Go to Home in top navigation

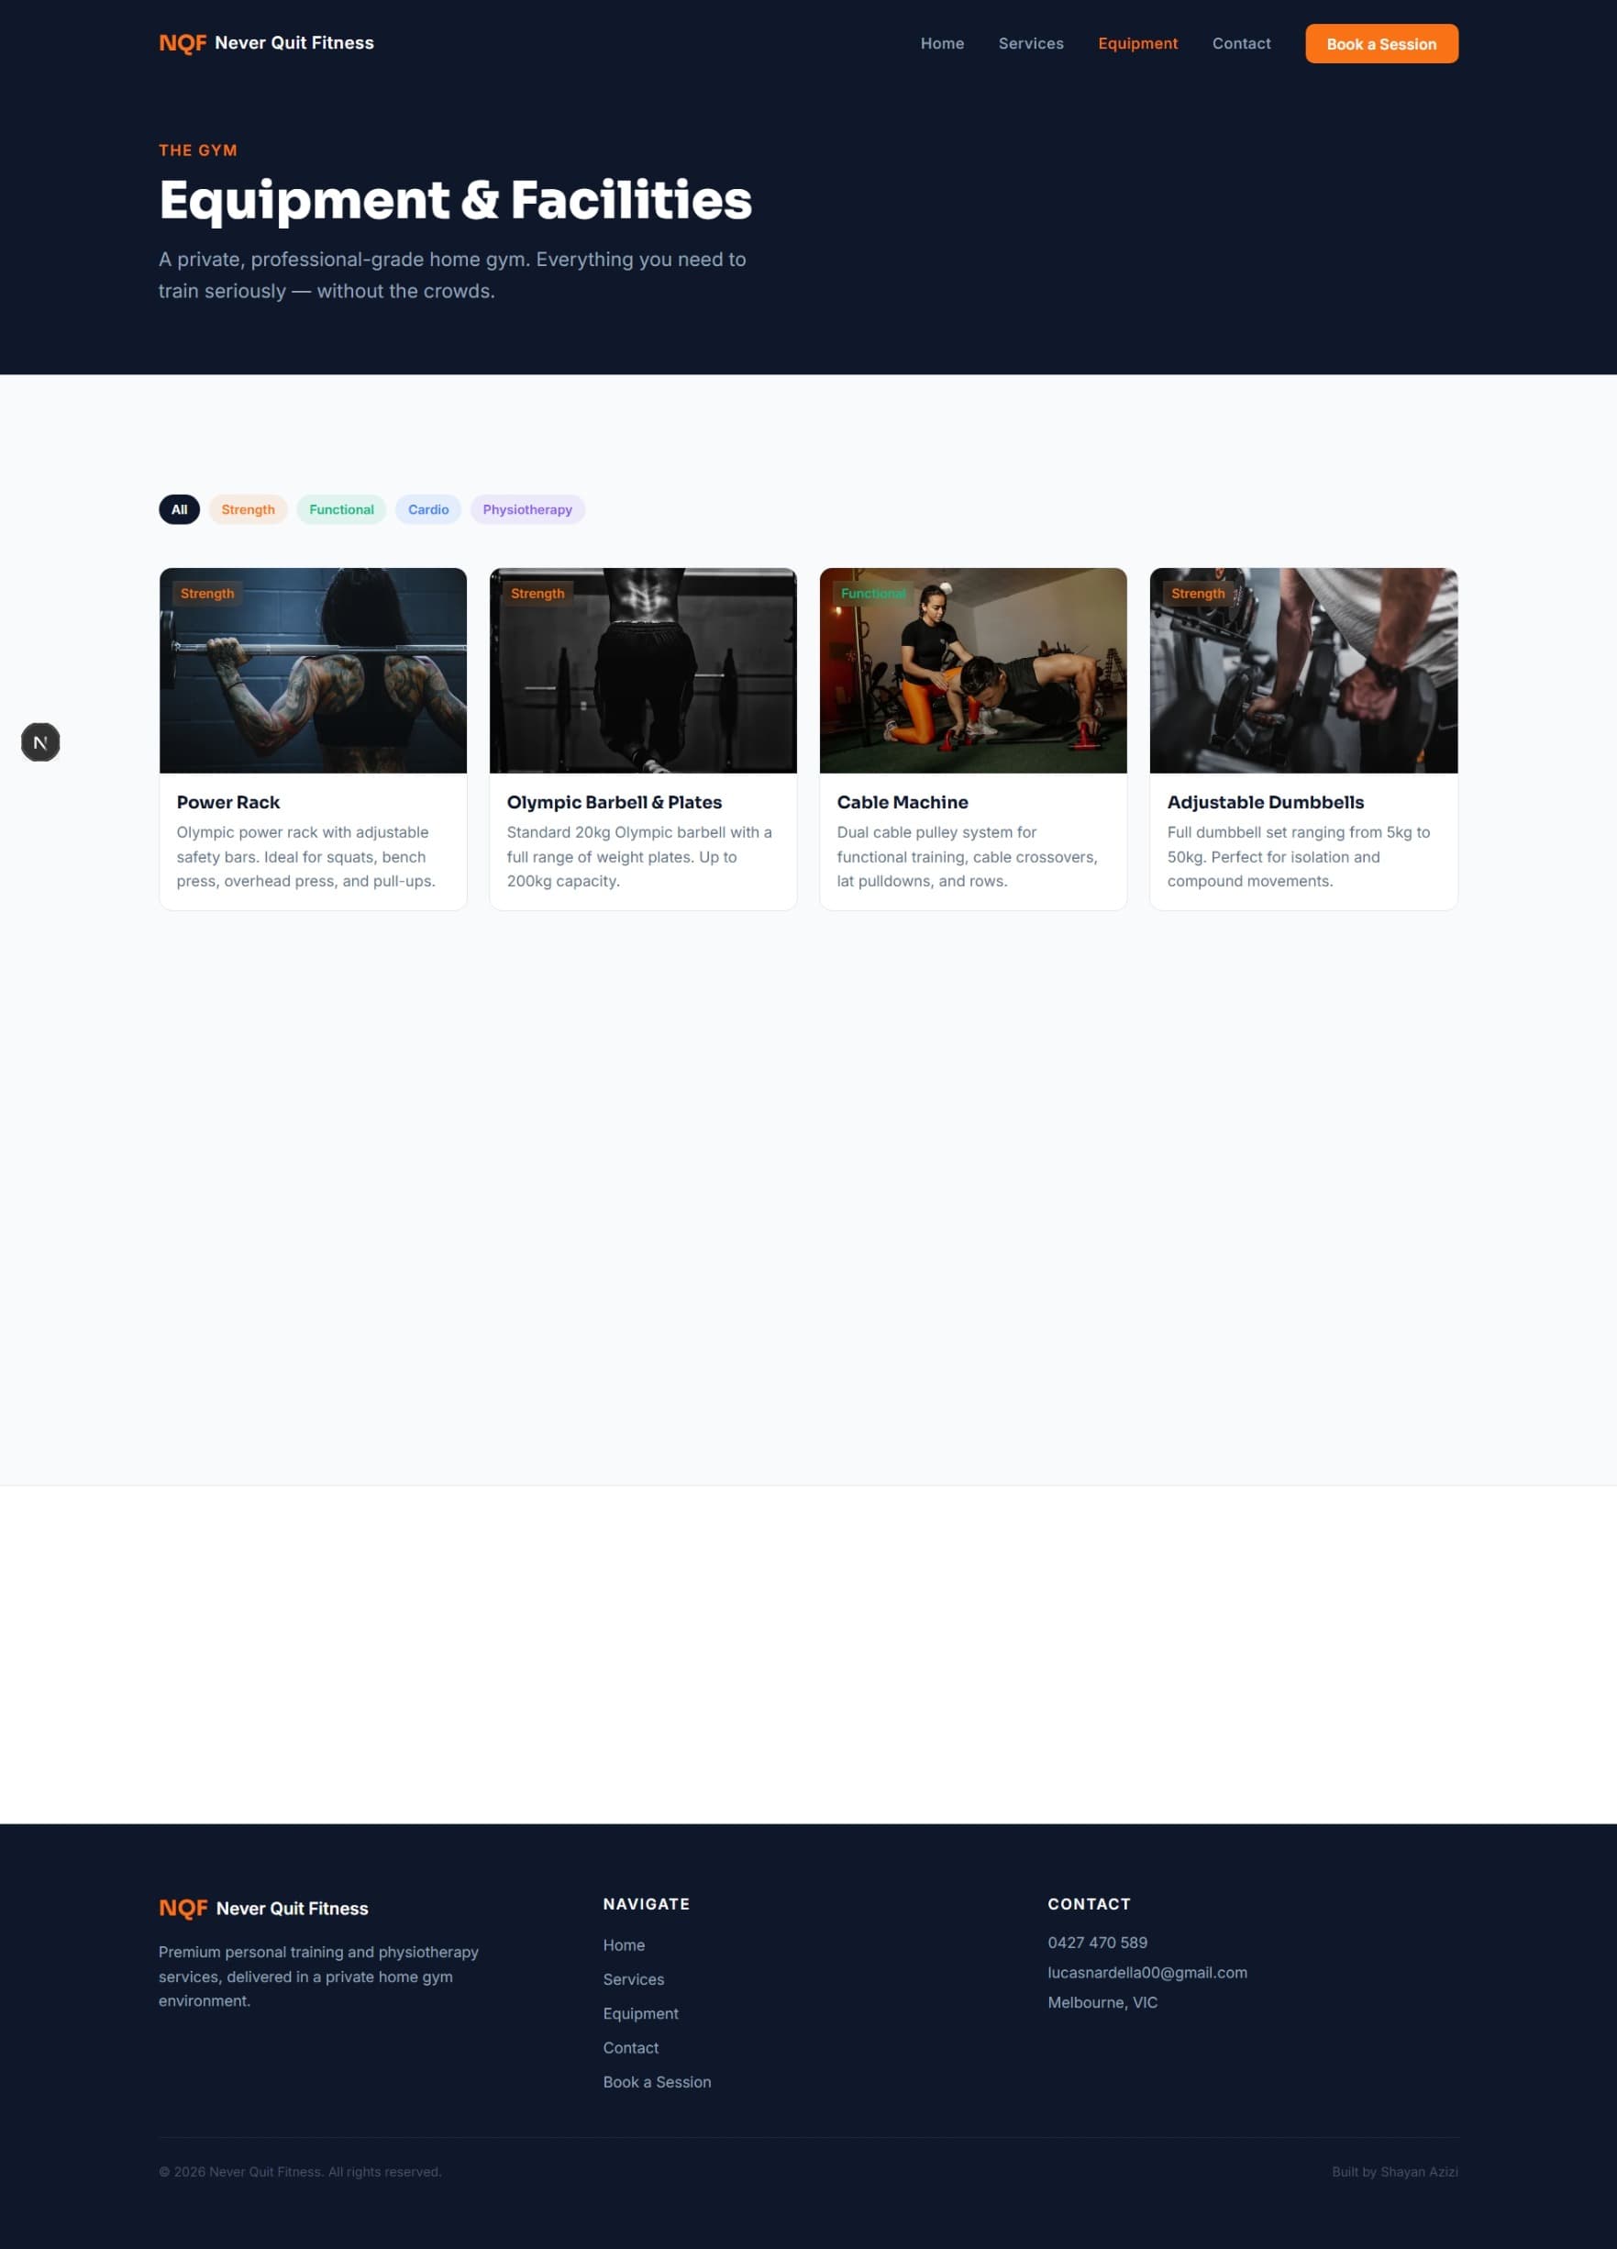click(x=942, y=44)
